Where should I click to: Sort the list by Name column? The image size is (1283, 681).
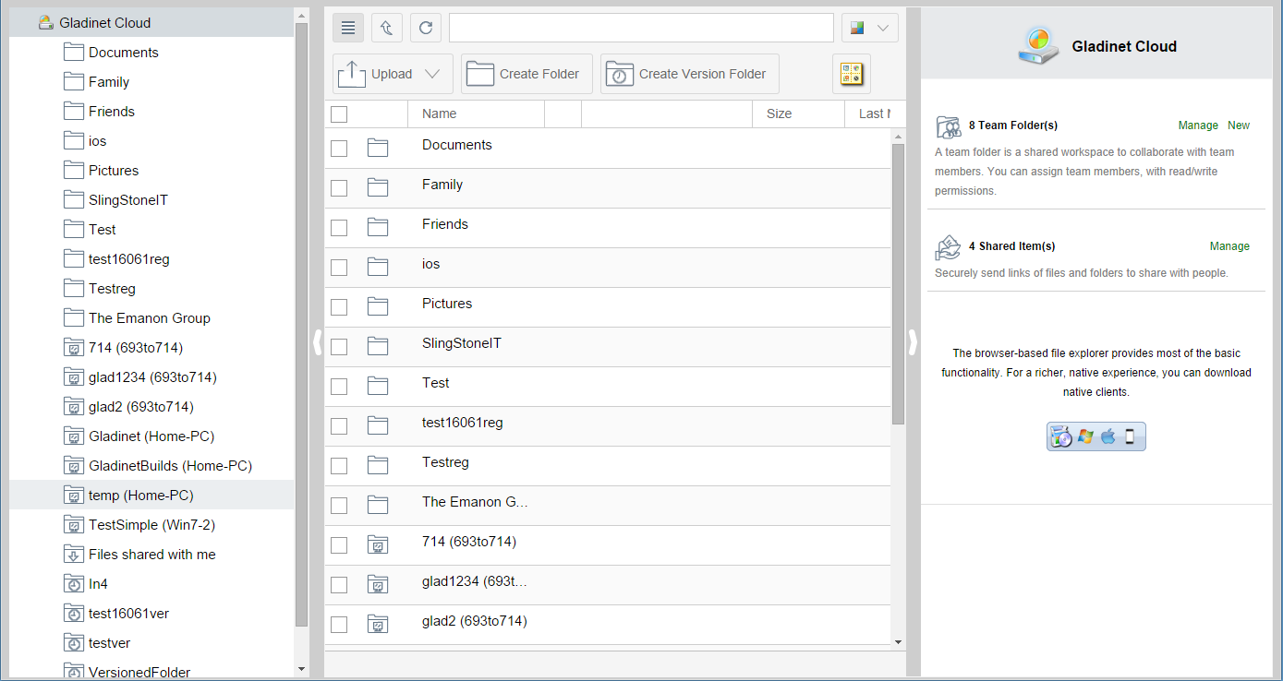coord(440,113)
